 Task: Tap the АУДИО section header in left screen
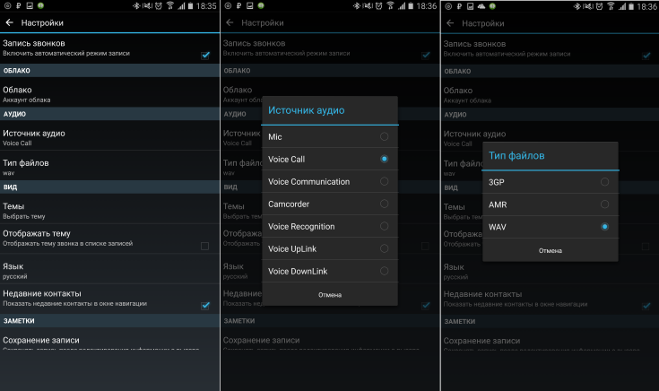pyautogui.click(x=109, y=114)
